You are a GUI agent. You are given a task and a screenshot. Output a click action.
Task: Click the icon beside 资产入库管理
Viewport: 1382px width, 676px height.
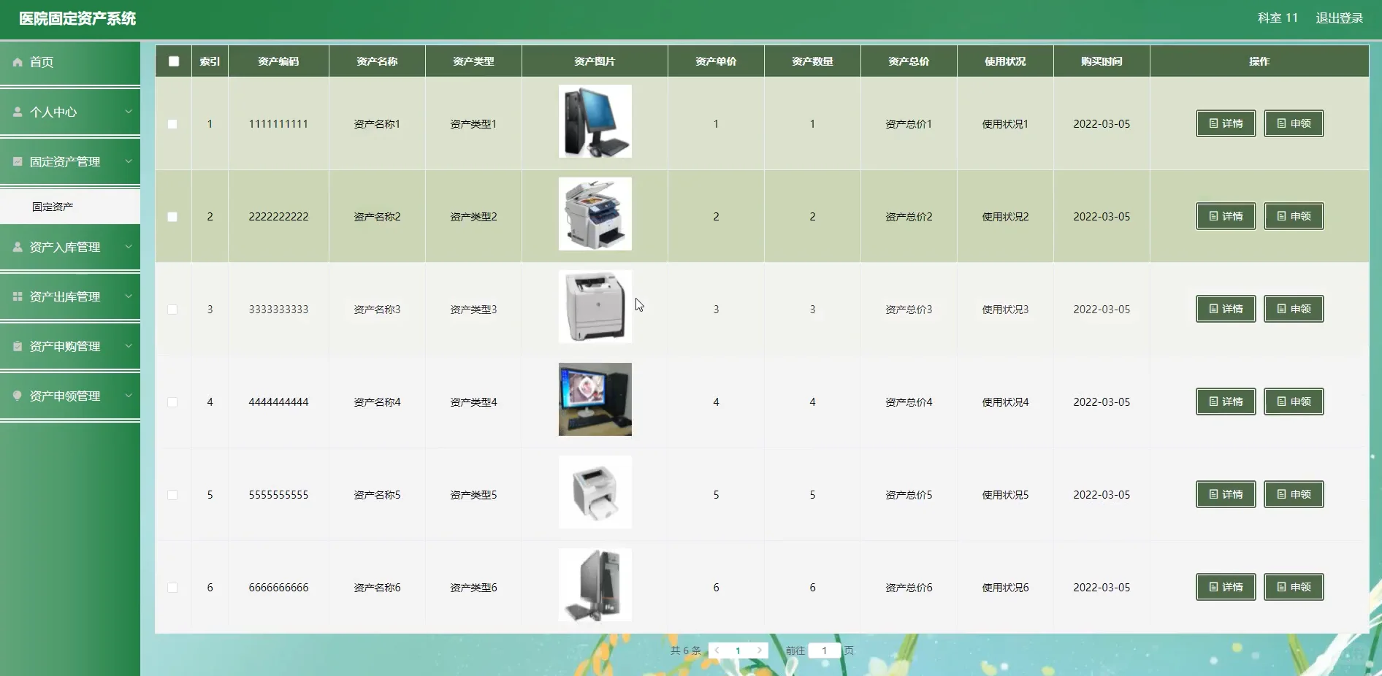[x=18, y=247]
